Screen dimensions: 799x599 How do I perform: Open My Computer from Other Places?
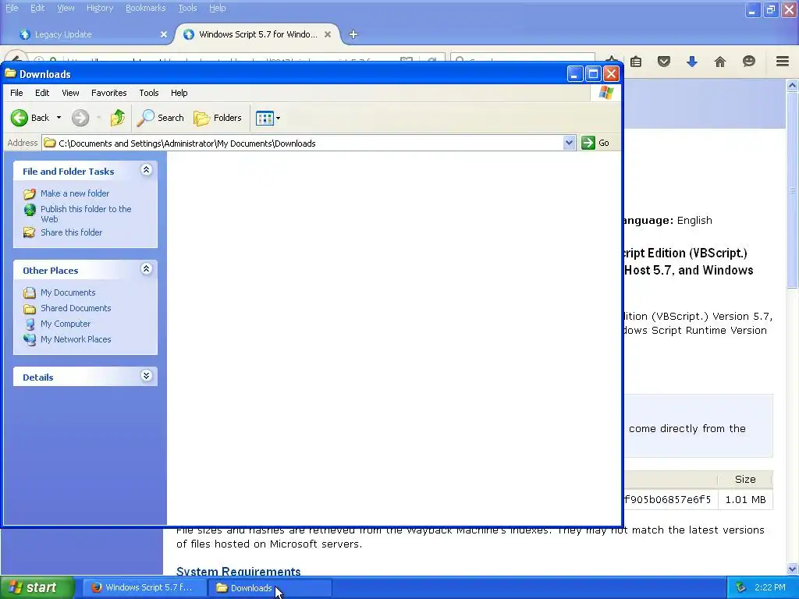[x=66, y=324]
